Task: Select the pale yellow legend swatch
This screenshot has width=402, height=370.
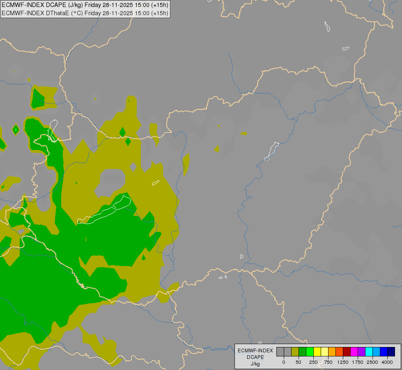Action: (x=324, y=352)
